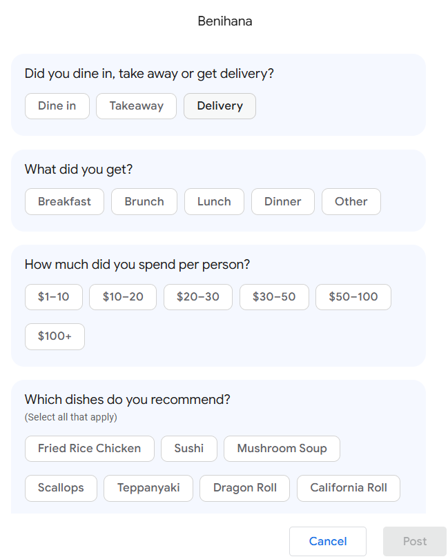Select the Dine in option
This screenshot has width=448, height=559.
point(57,106)
